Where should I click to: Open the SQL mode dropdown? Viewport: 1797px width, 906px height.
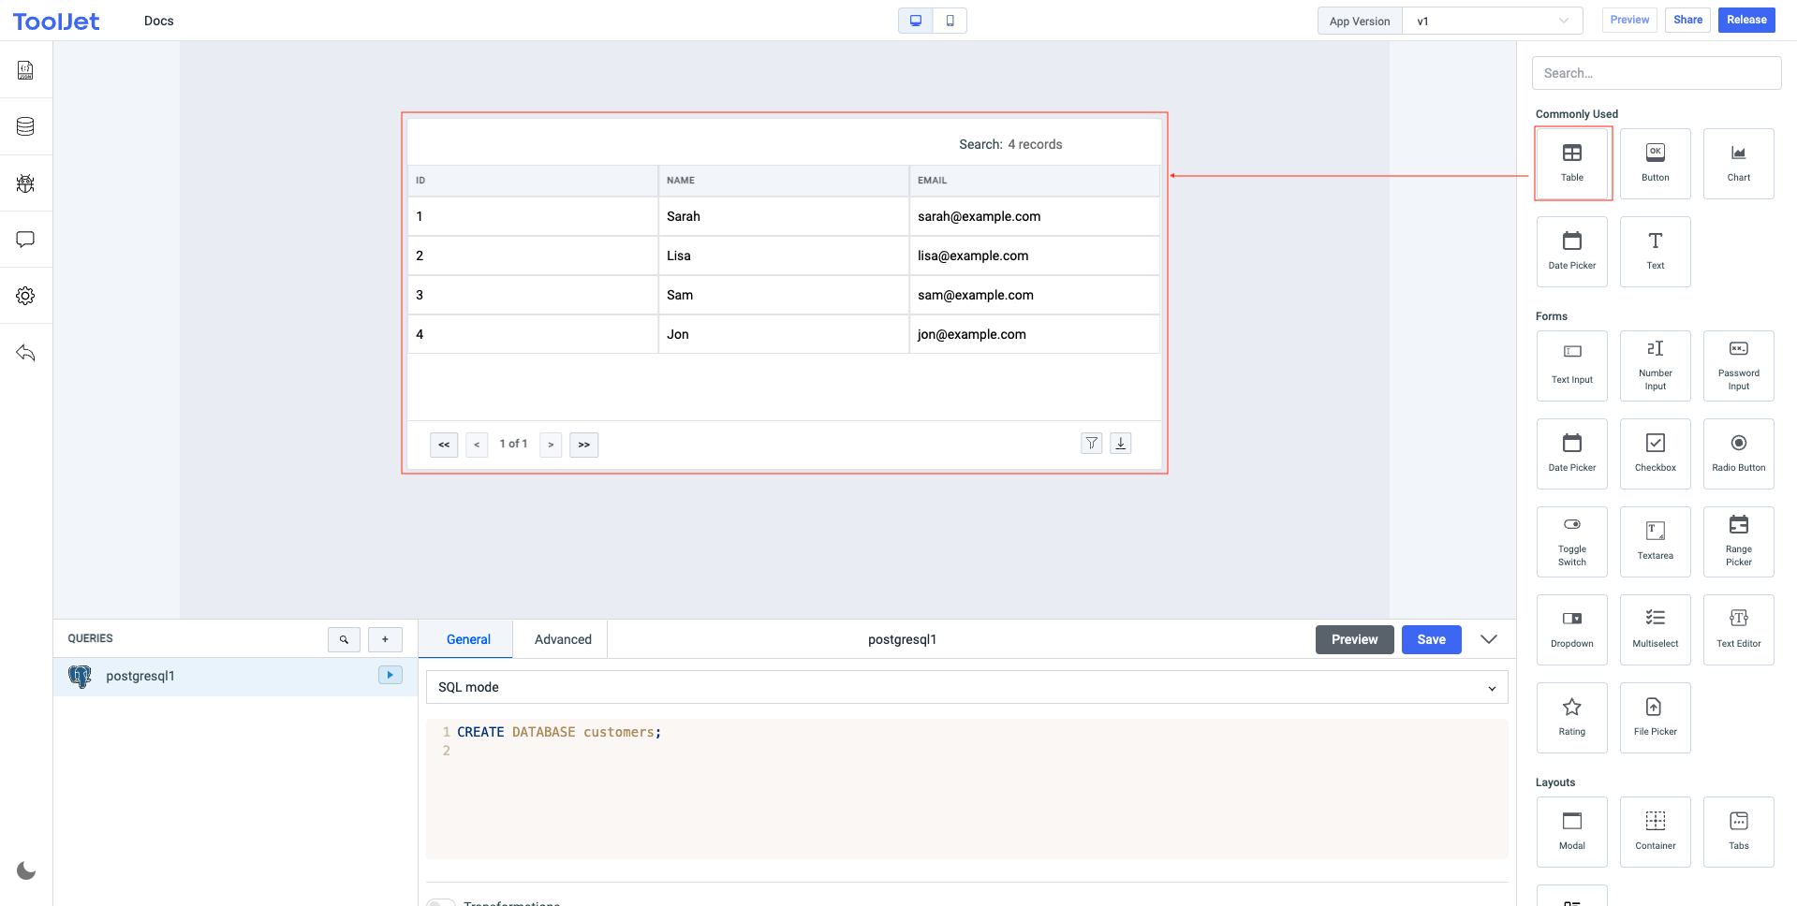[x=966, y=687]
